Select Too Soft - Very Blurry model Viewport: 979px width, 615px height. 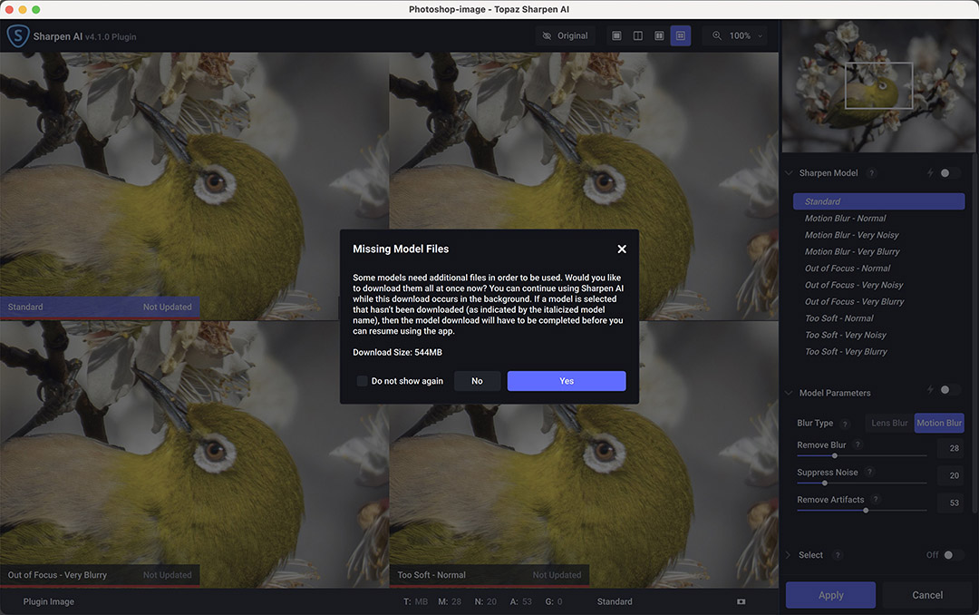point(878,351)
